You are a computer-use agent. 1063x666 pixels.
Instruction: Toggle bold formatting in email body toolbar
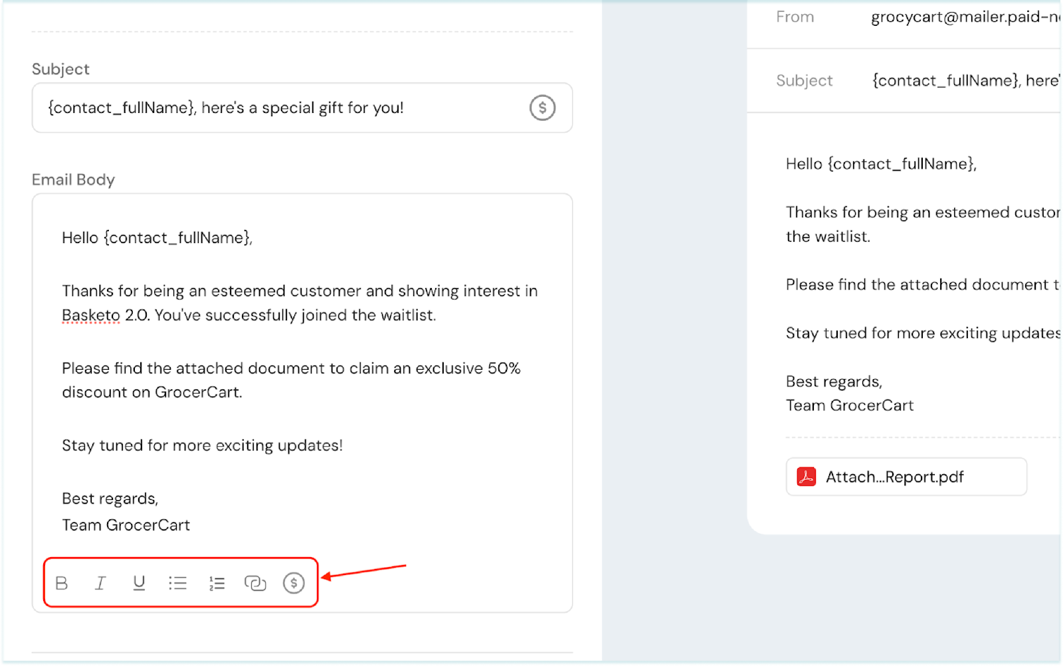[62, 583]
